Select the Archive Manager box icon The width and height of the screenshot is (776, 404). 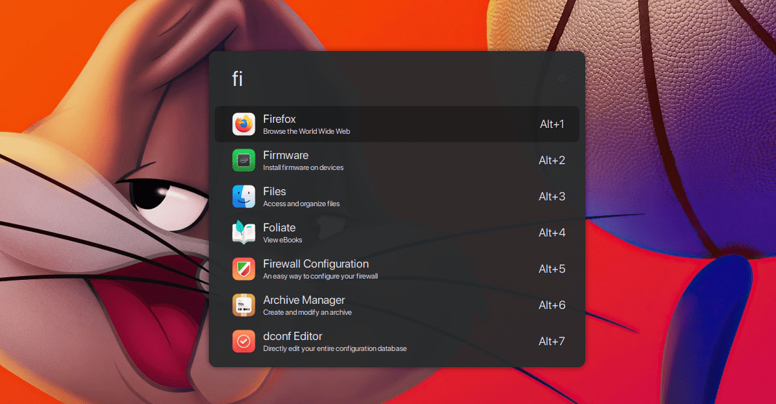point(244,305)
